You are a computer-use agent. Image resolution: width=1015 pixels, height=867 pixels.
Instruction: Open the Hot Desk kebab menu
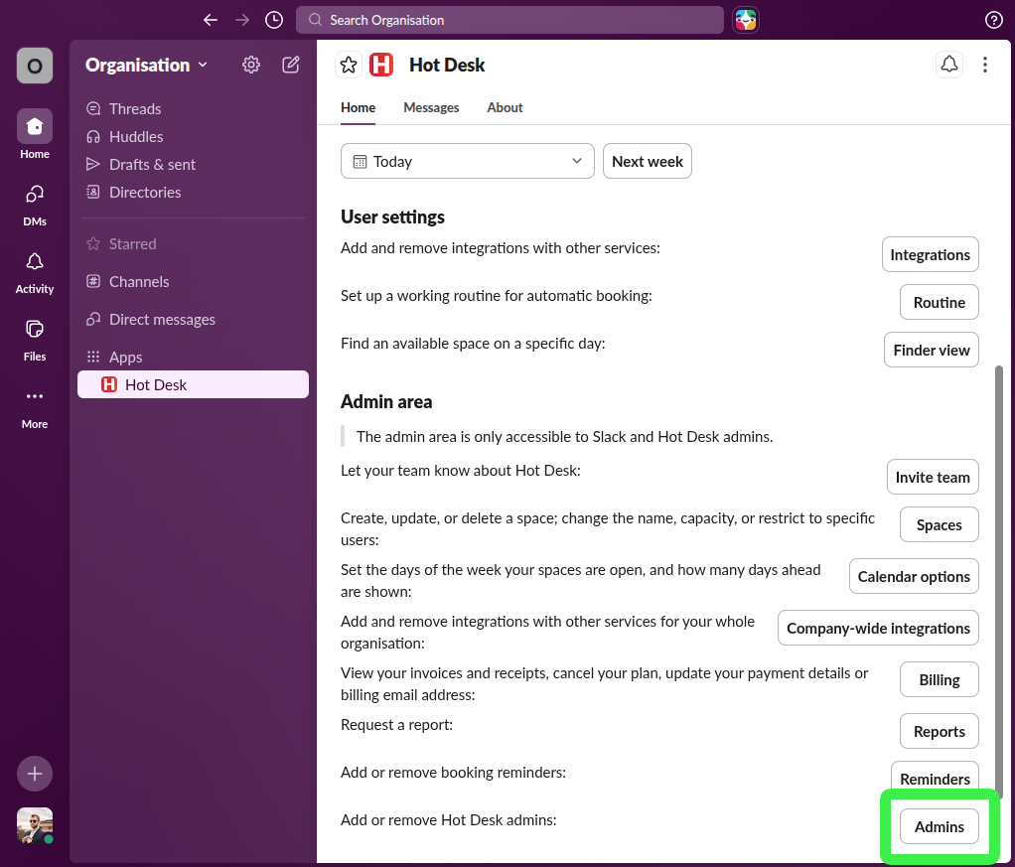(x=984, y=64)
